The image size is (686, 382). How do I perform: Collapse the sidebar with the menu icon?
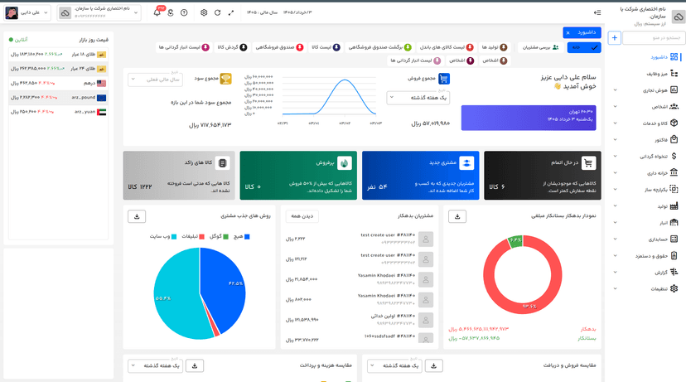pyautogui.click(x=597, y=12)
